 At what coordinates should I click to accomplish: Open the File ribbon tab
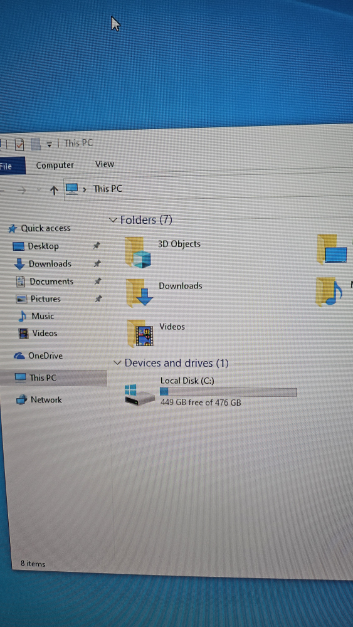point(11,166)
